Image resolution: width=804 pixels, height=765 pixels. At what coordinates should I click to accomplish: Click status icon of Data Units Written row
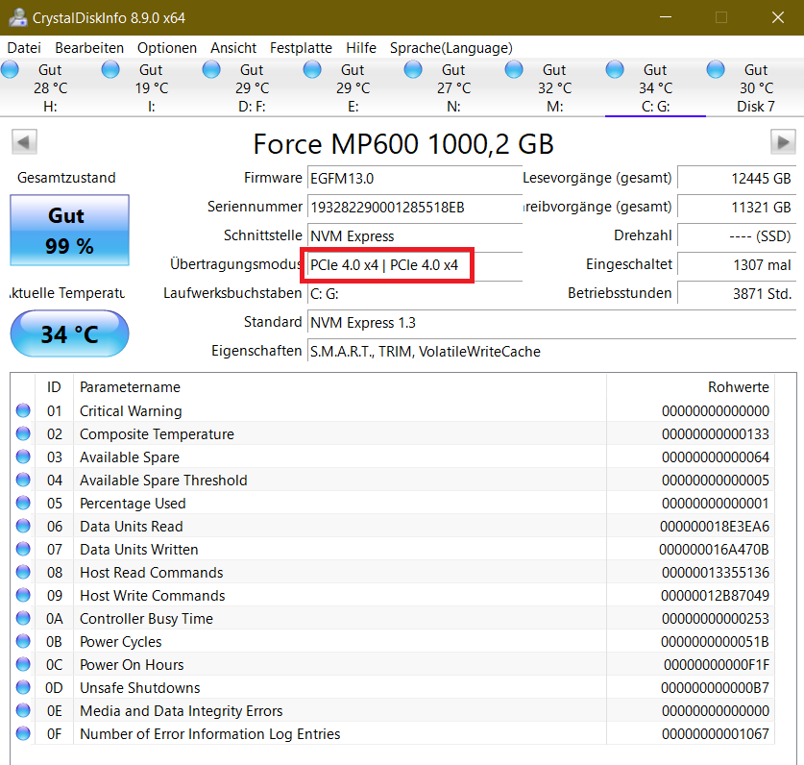point(23,549)
